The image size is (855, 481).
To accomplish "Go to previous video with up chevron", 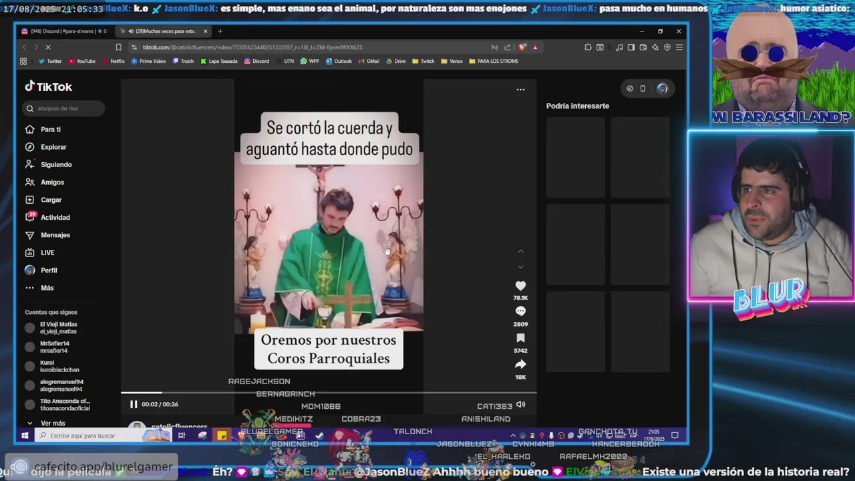I will tap(520, 251).
